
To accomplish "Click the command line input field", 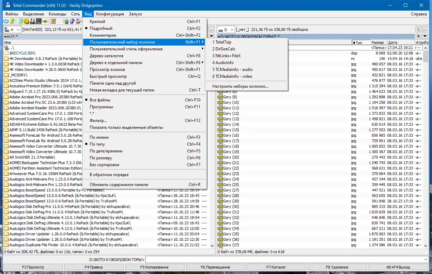I will pos(284,260).
